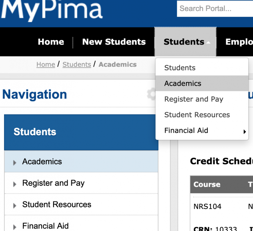Open the New Students tab

[x=114, y=42]
